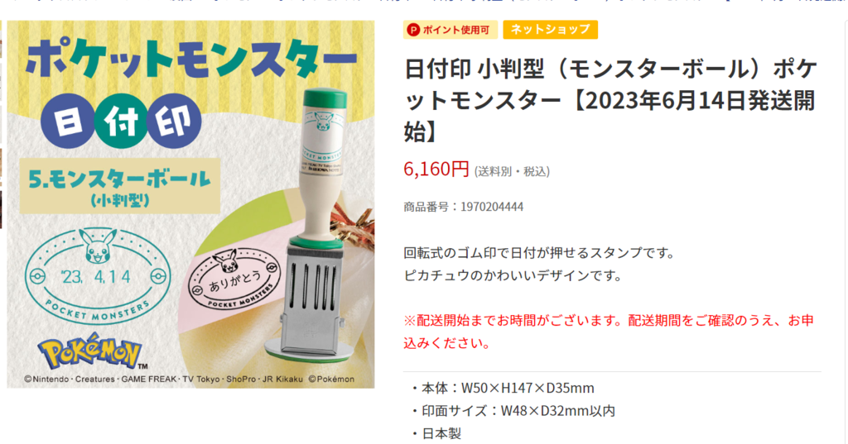Image resolution: width=848 pixels, height=444 pixels.
Task: Click the green 付 circle icon
Action: pyautogui.click(x=121, y=121)
